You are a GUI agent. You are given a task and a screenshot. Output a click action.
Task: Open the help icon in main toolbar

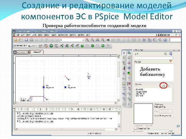pos(165,40)
